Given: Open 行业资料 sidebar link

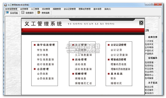Looking at the screenshot, I should (149, 72).
